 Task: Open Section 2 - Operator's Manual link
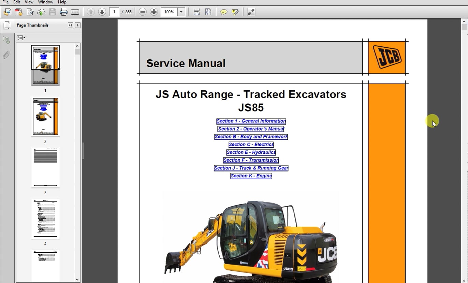point(251,129)
